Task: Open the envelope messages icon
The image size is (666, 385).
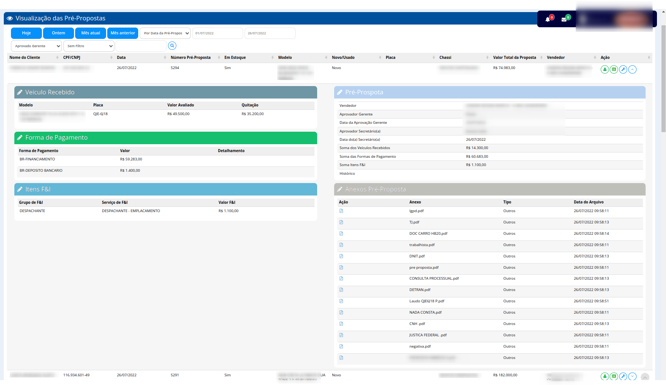Action: 564,19
